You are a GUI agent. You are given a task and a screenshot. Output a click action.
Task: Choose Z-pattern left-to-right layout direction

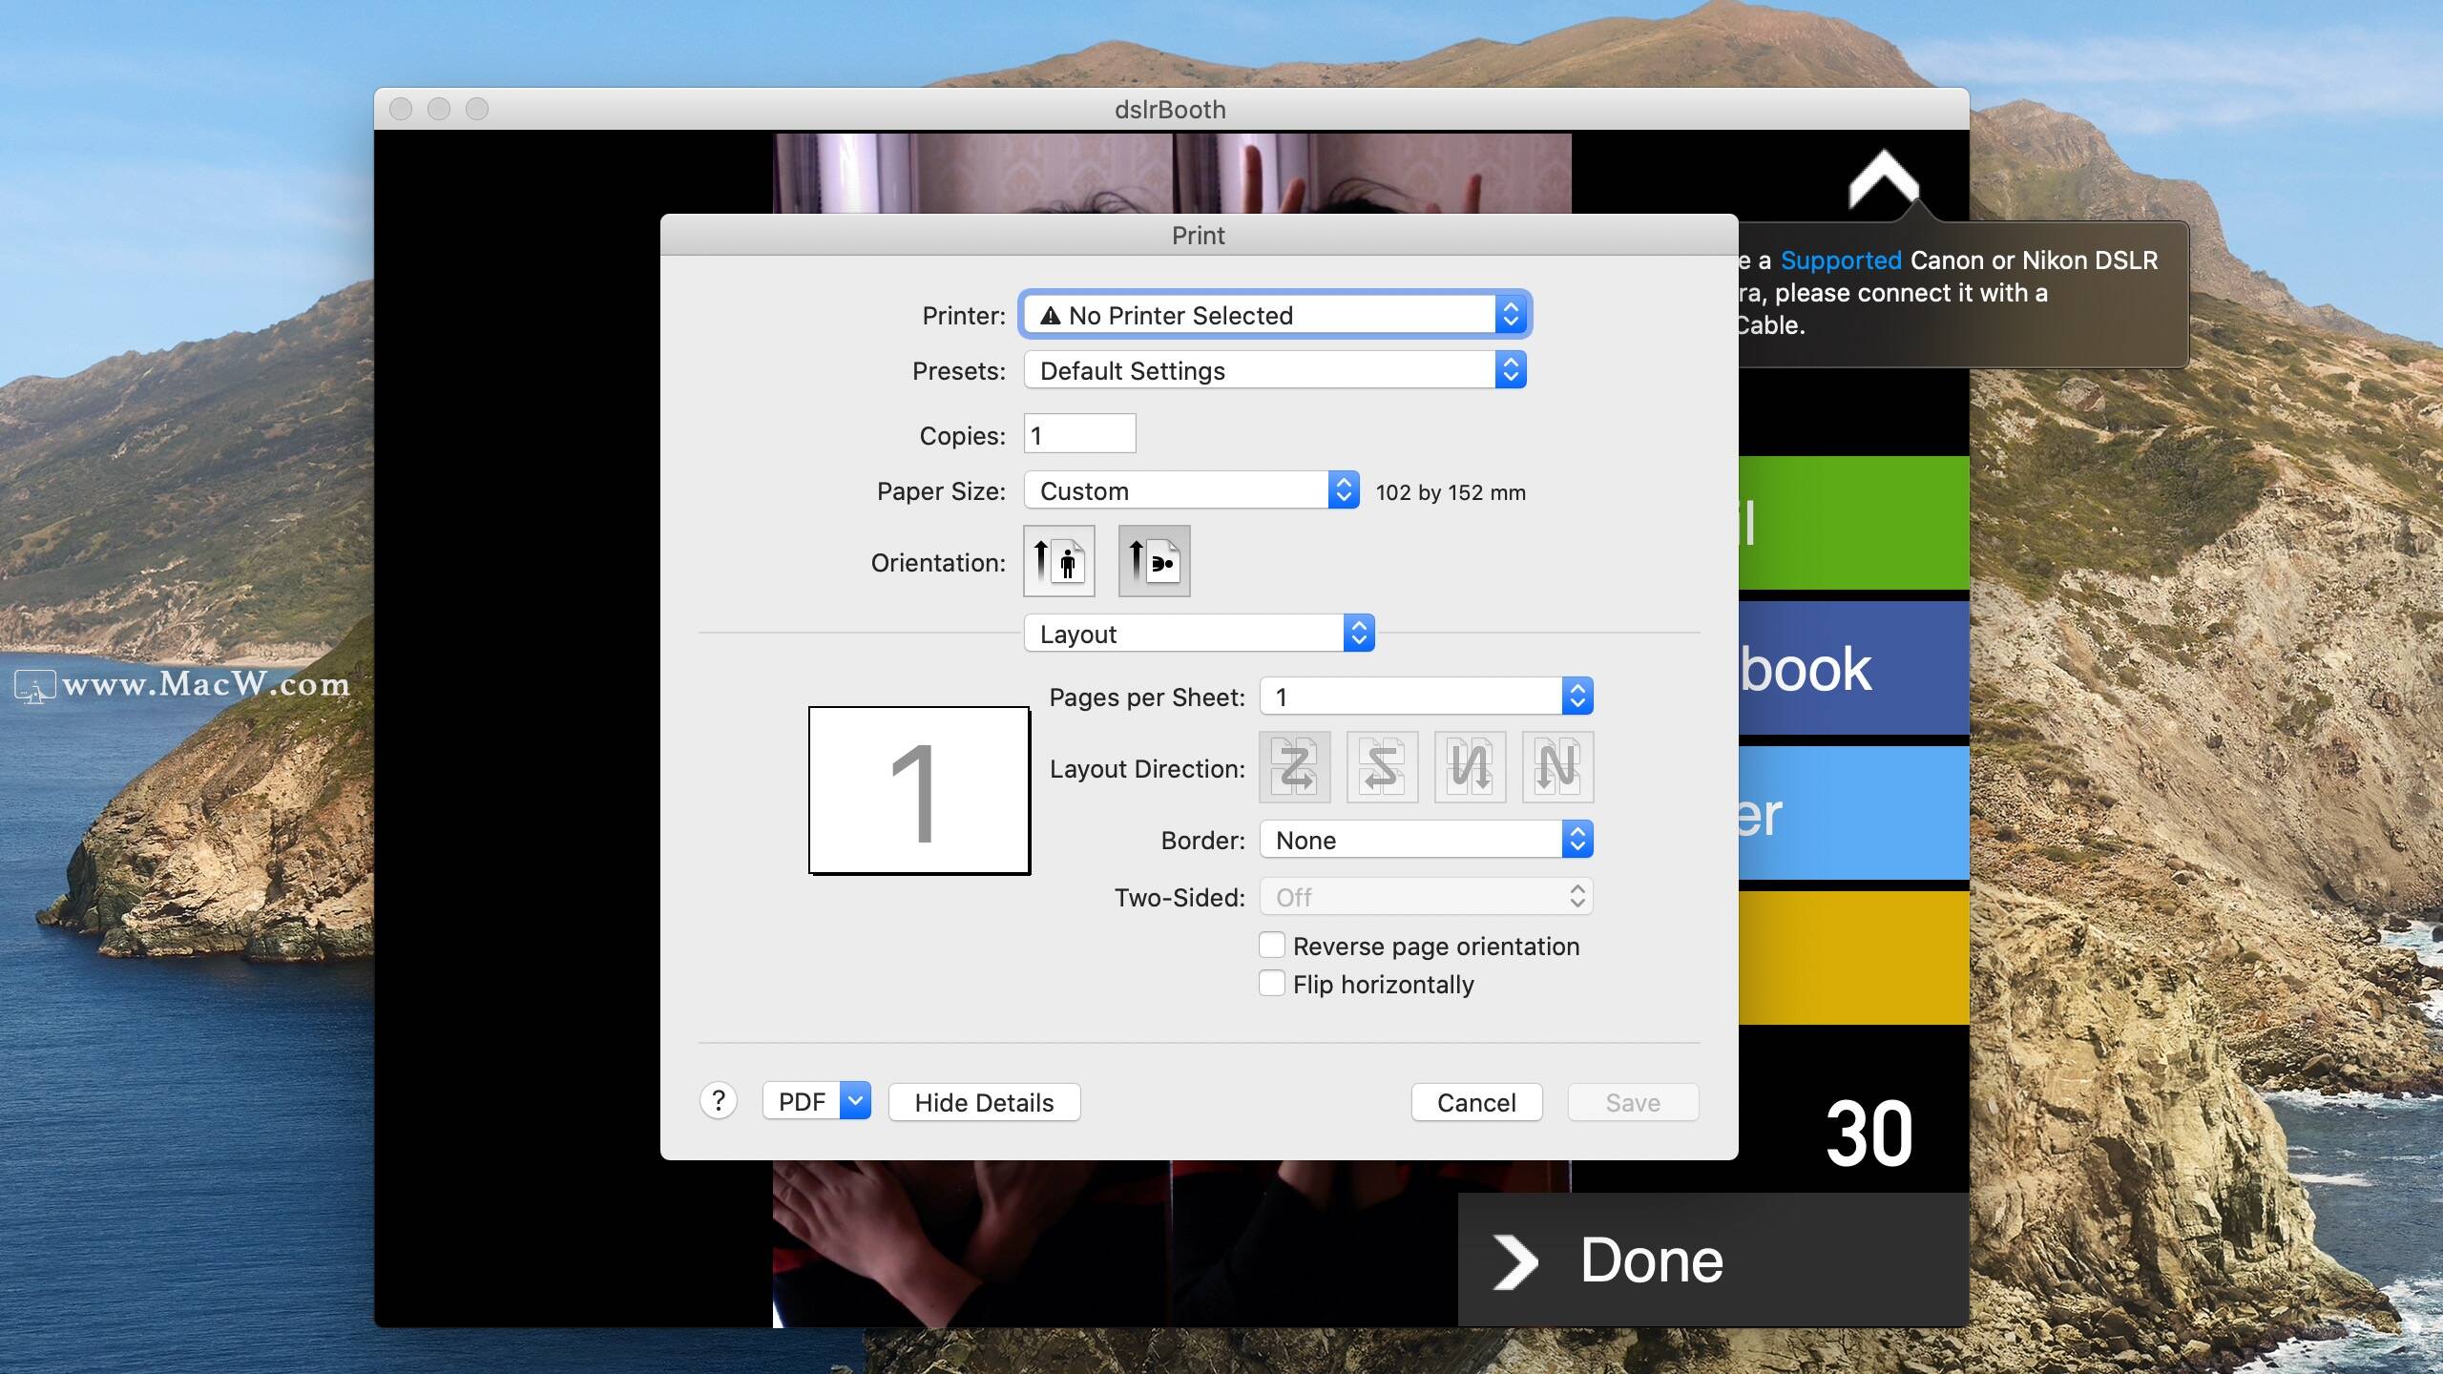coord(1294,767)
